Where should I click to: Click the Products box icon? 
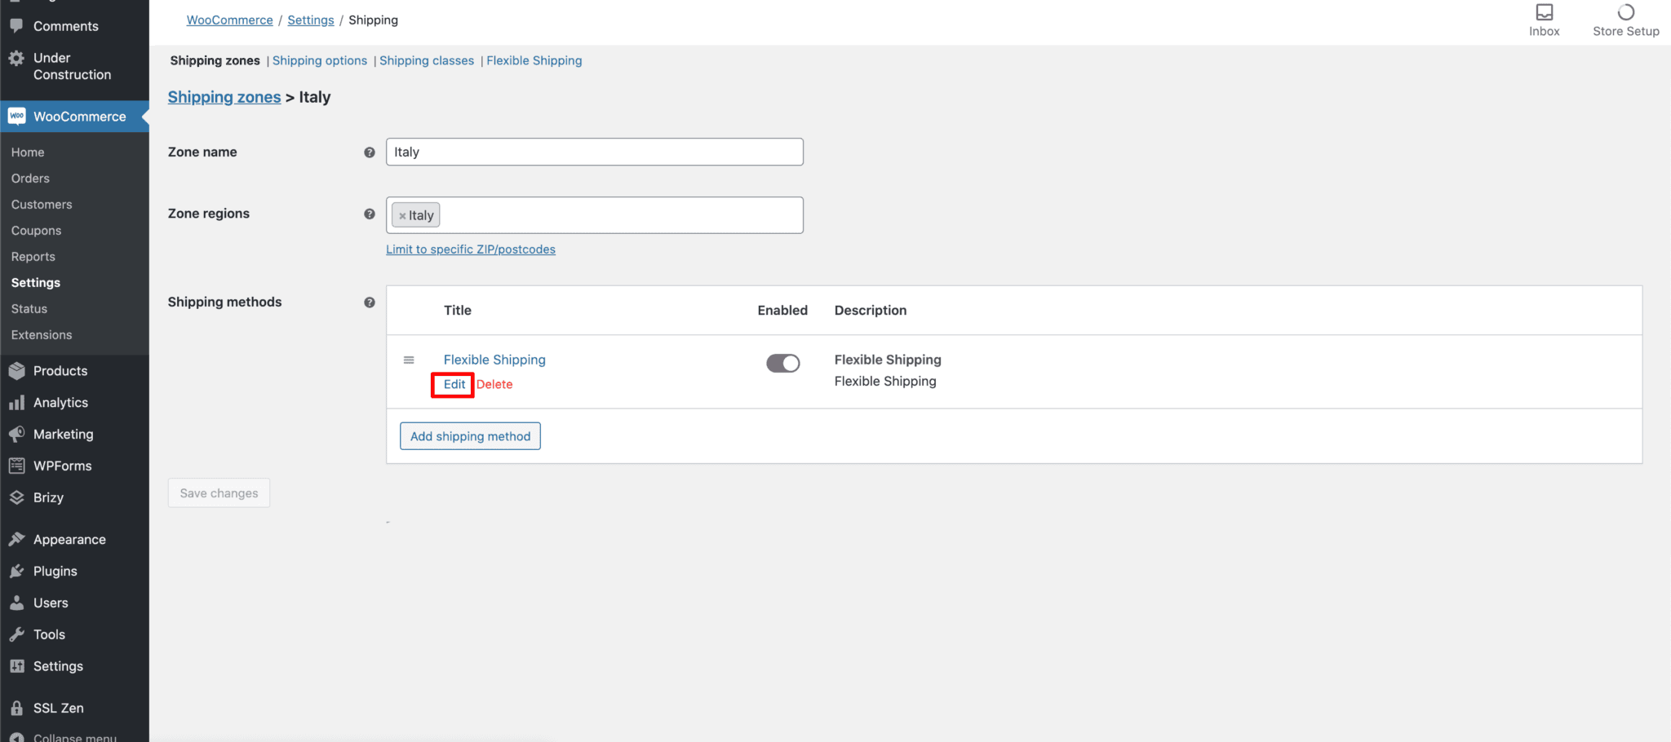coord(16,371)
